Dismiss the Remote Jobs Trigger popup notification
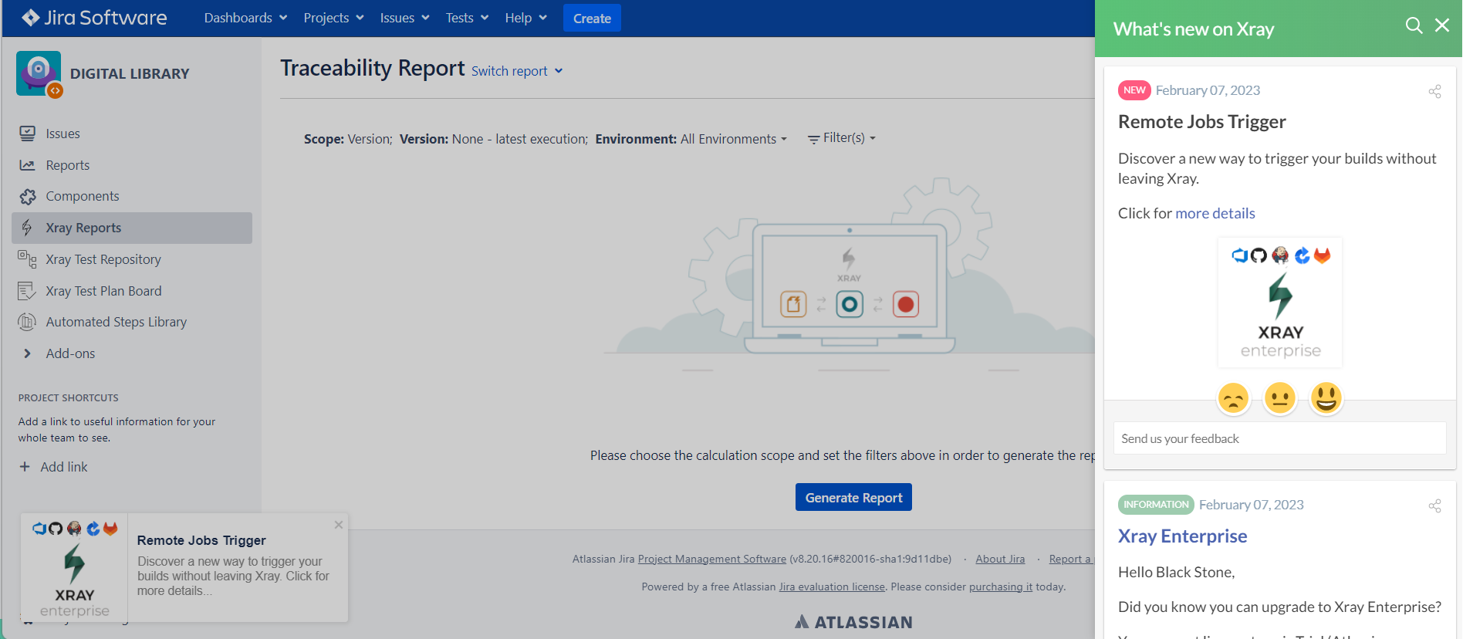Image resolution: width=1463 pixels, height=639 pixels. coord(339,525)
